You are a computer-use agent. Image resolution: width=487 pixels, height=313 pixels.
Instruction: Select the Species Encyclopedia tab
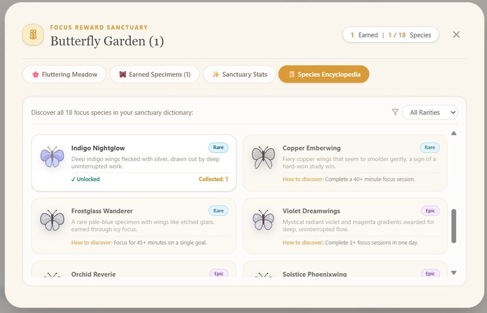(324, 74)
